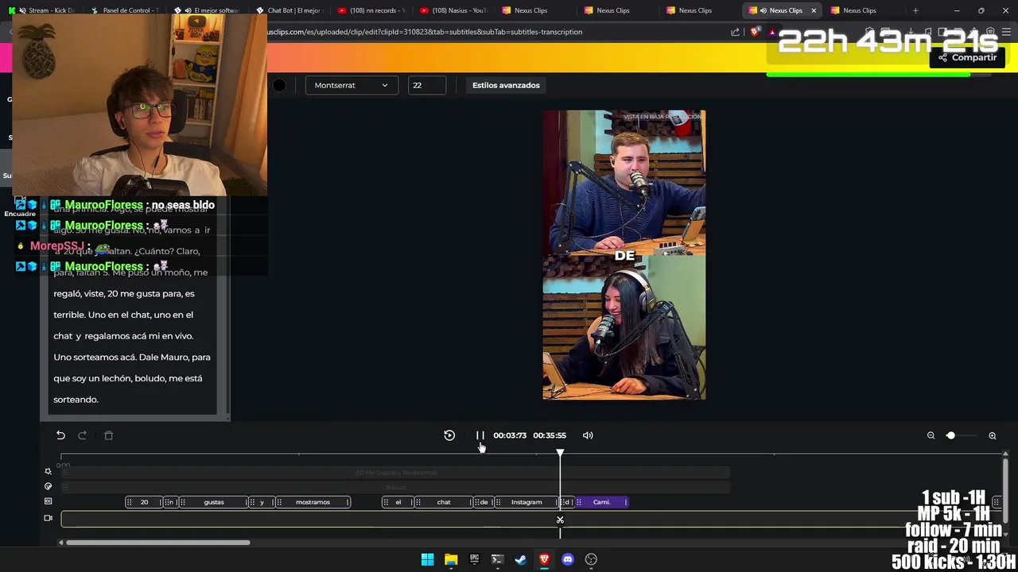Select the 'mostramos' subtitle block
The height and width of the screenshot is (572, 1018).
[x=313, y=502]
